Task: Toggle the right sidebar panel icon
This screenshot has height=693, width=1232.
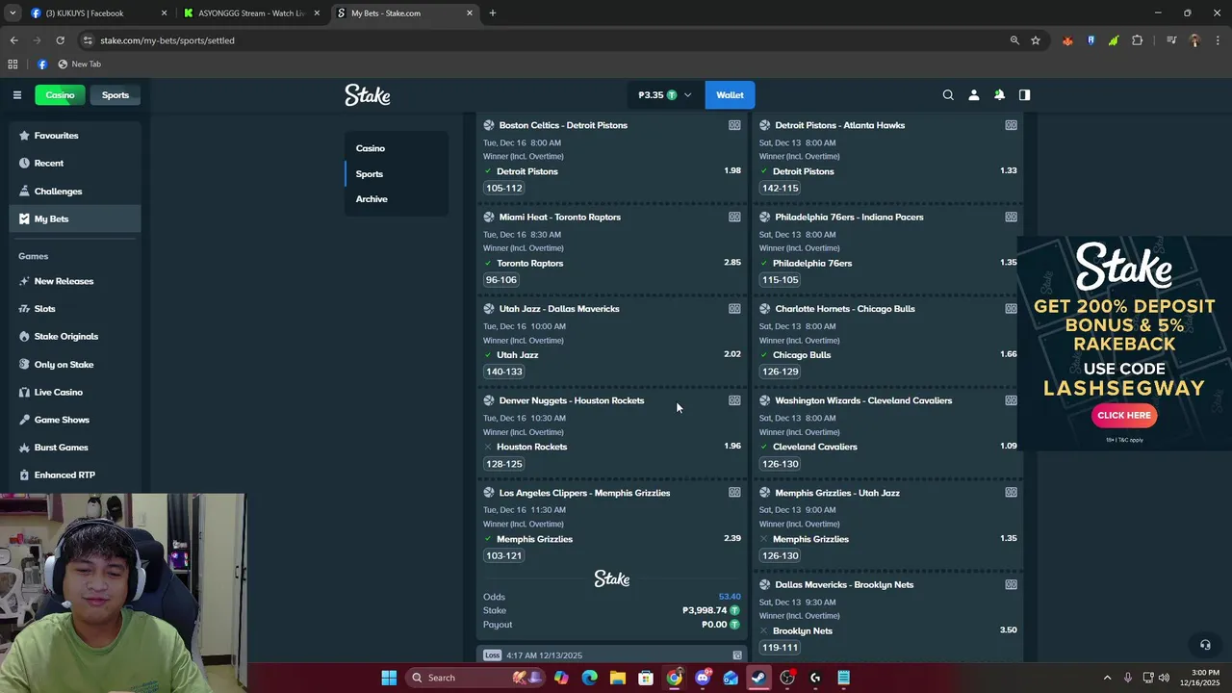Action: click(x=1024, y=95)
